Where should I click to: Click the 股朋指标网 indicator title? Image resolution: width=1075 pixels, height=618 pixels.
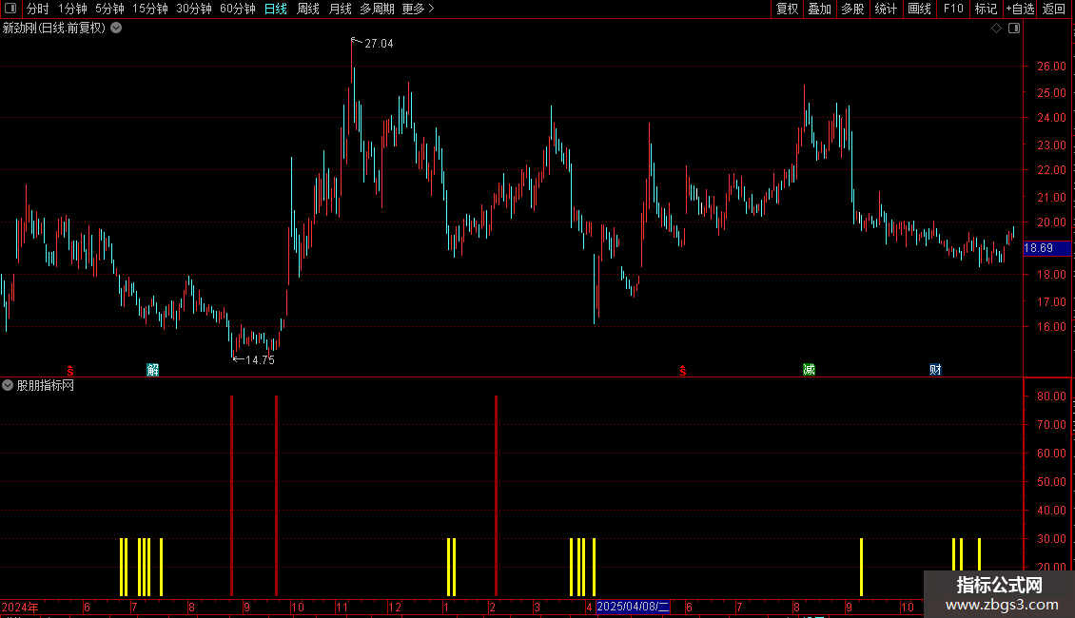point(46,386)
